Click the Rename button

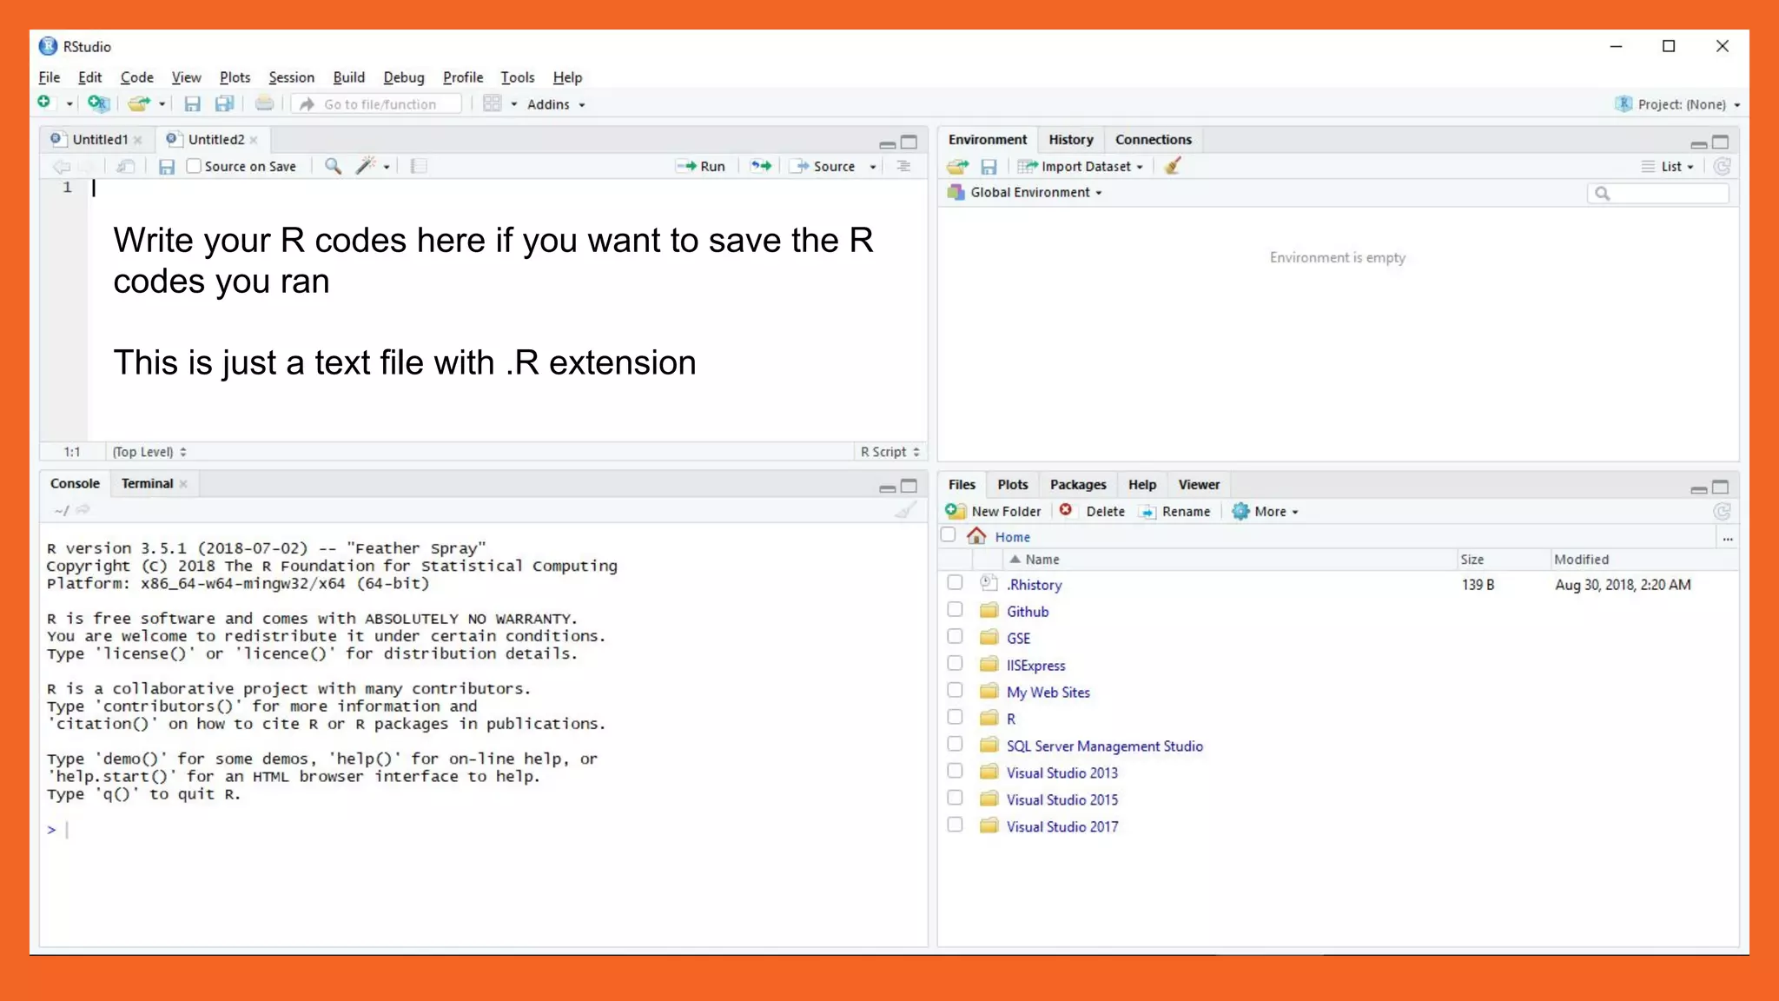click(x=1175, y=512)
